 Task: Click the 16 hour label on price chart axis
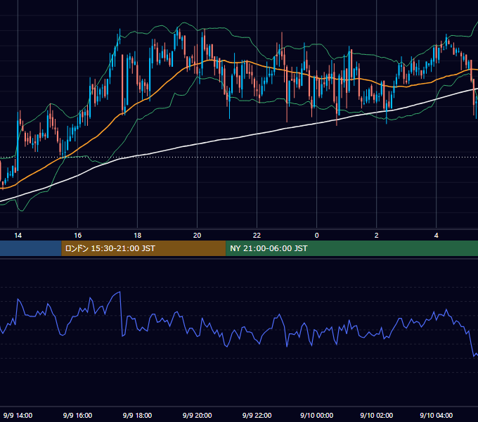click(x=78, y=236)
